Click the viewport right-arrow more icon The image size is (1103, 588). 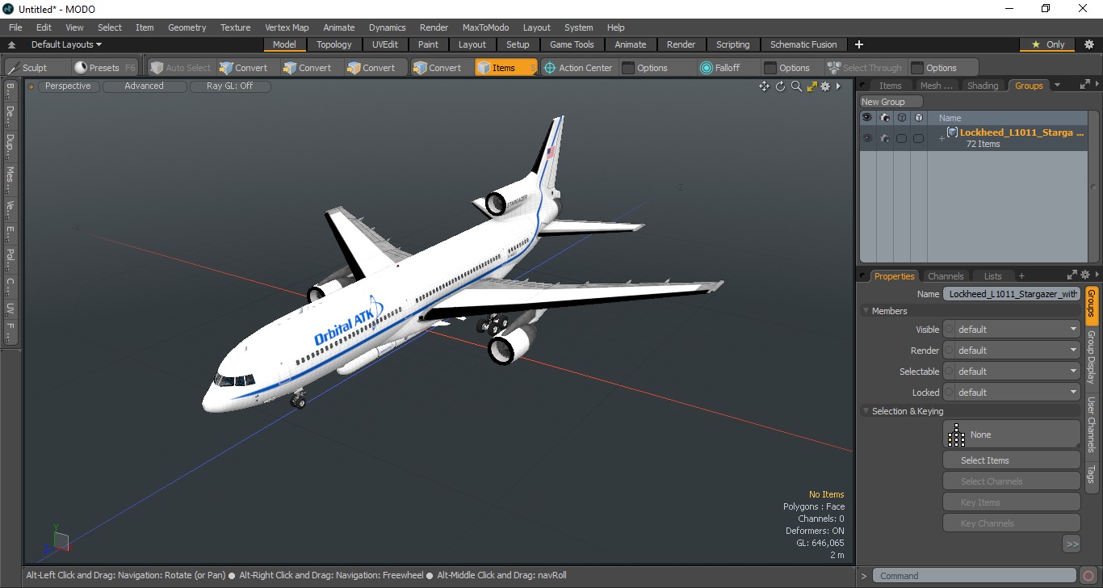pos(838,86)
